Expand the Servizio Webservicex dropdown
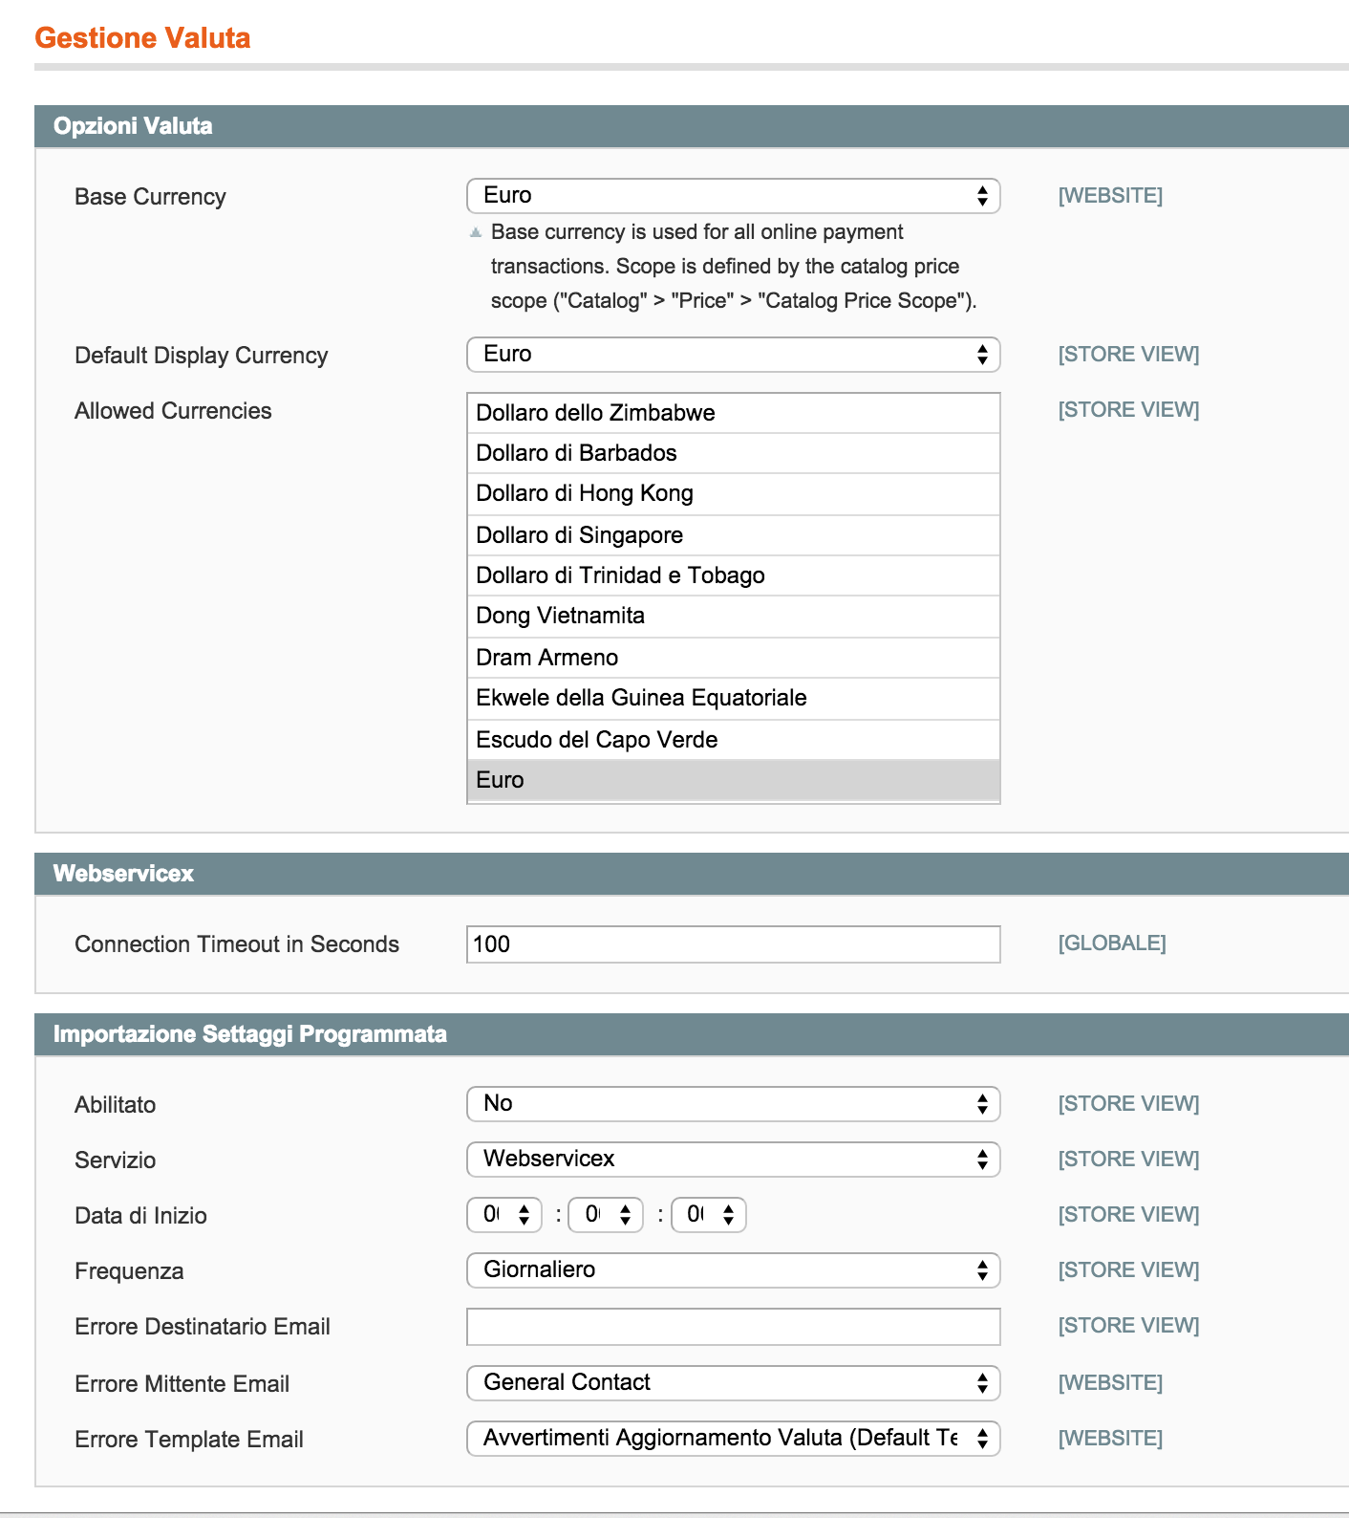Screen dimensions: 1349x1518 tap(732, 1160)
